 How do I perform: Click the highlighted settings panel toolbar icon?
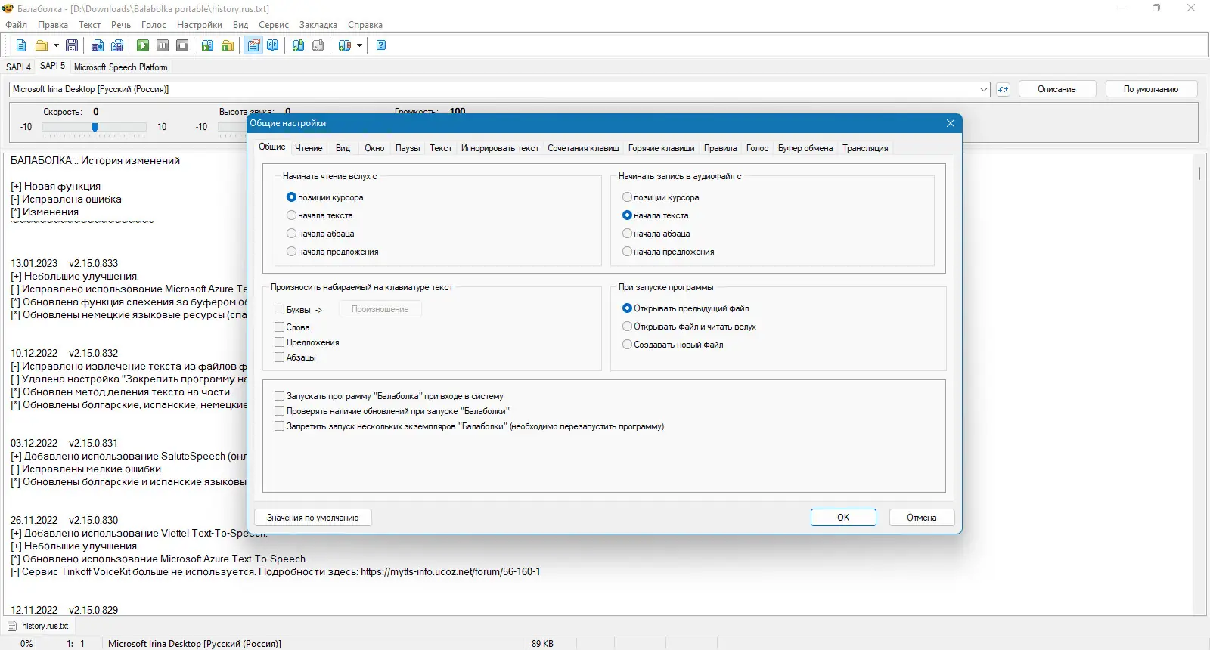pyautogui.click(x=253, y=45)
